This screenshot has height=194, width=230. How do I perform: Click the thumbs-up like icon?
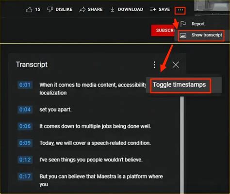29,10
